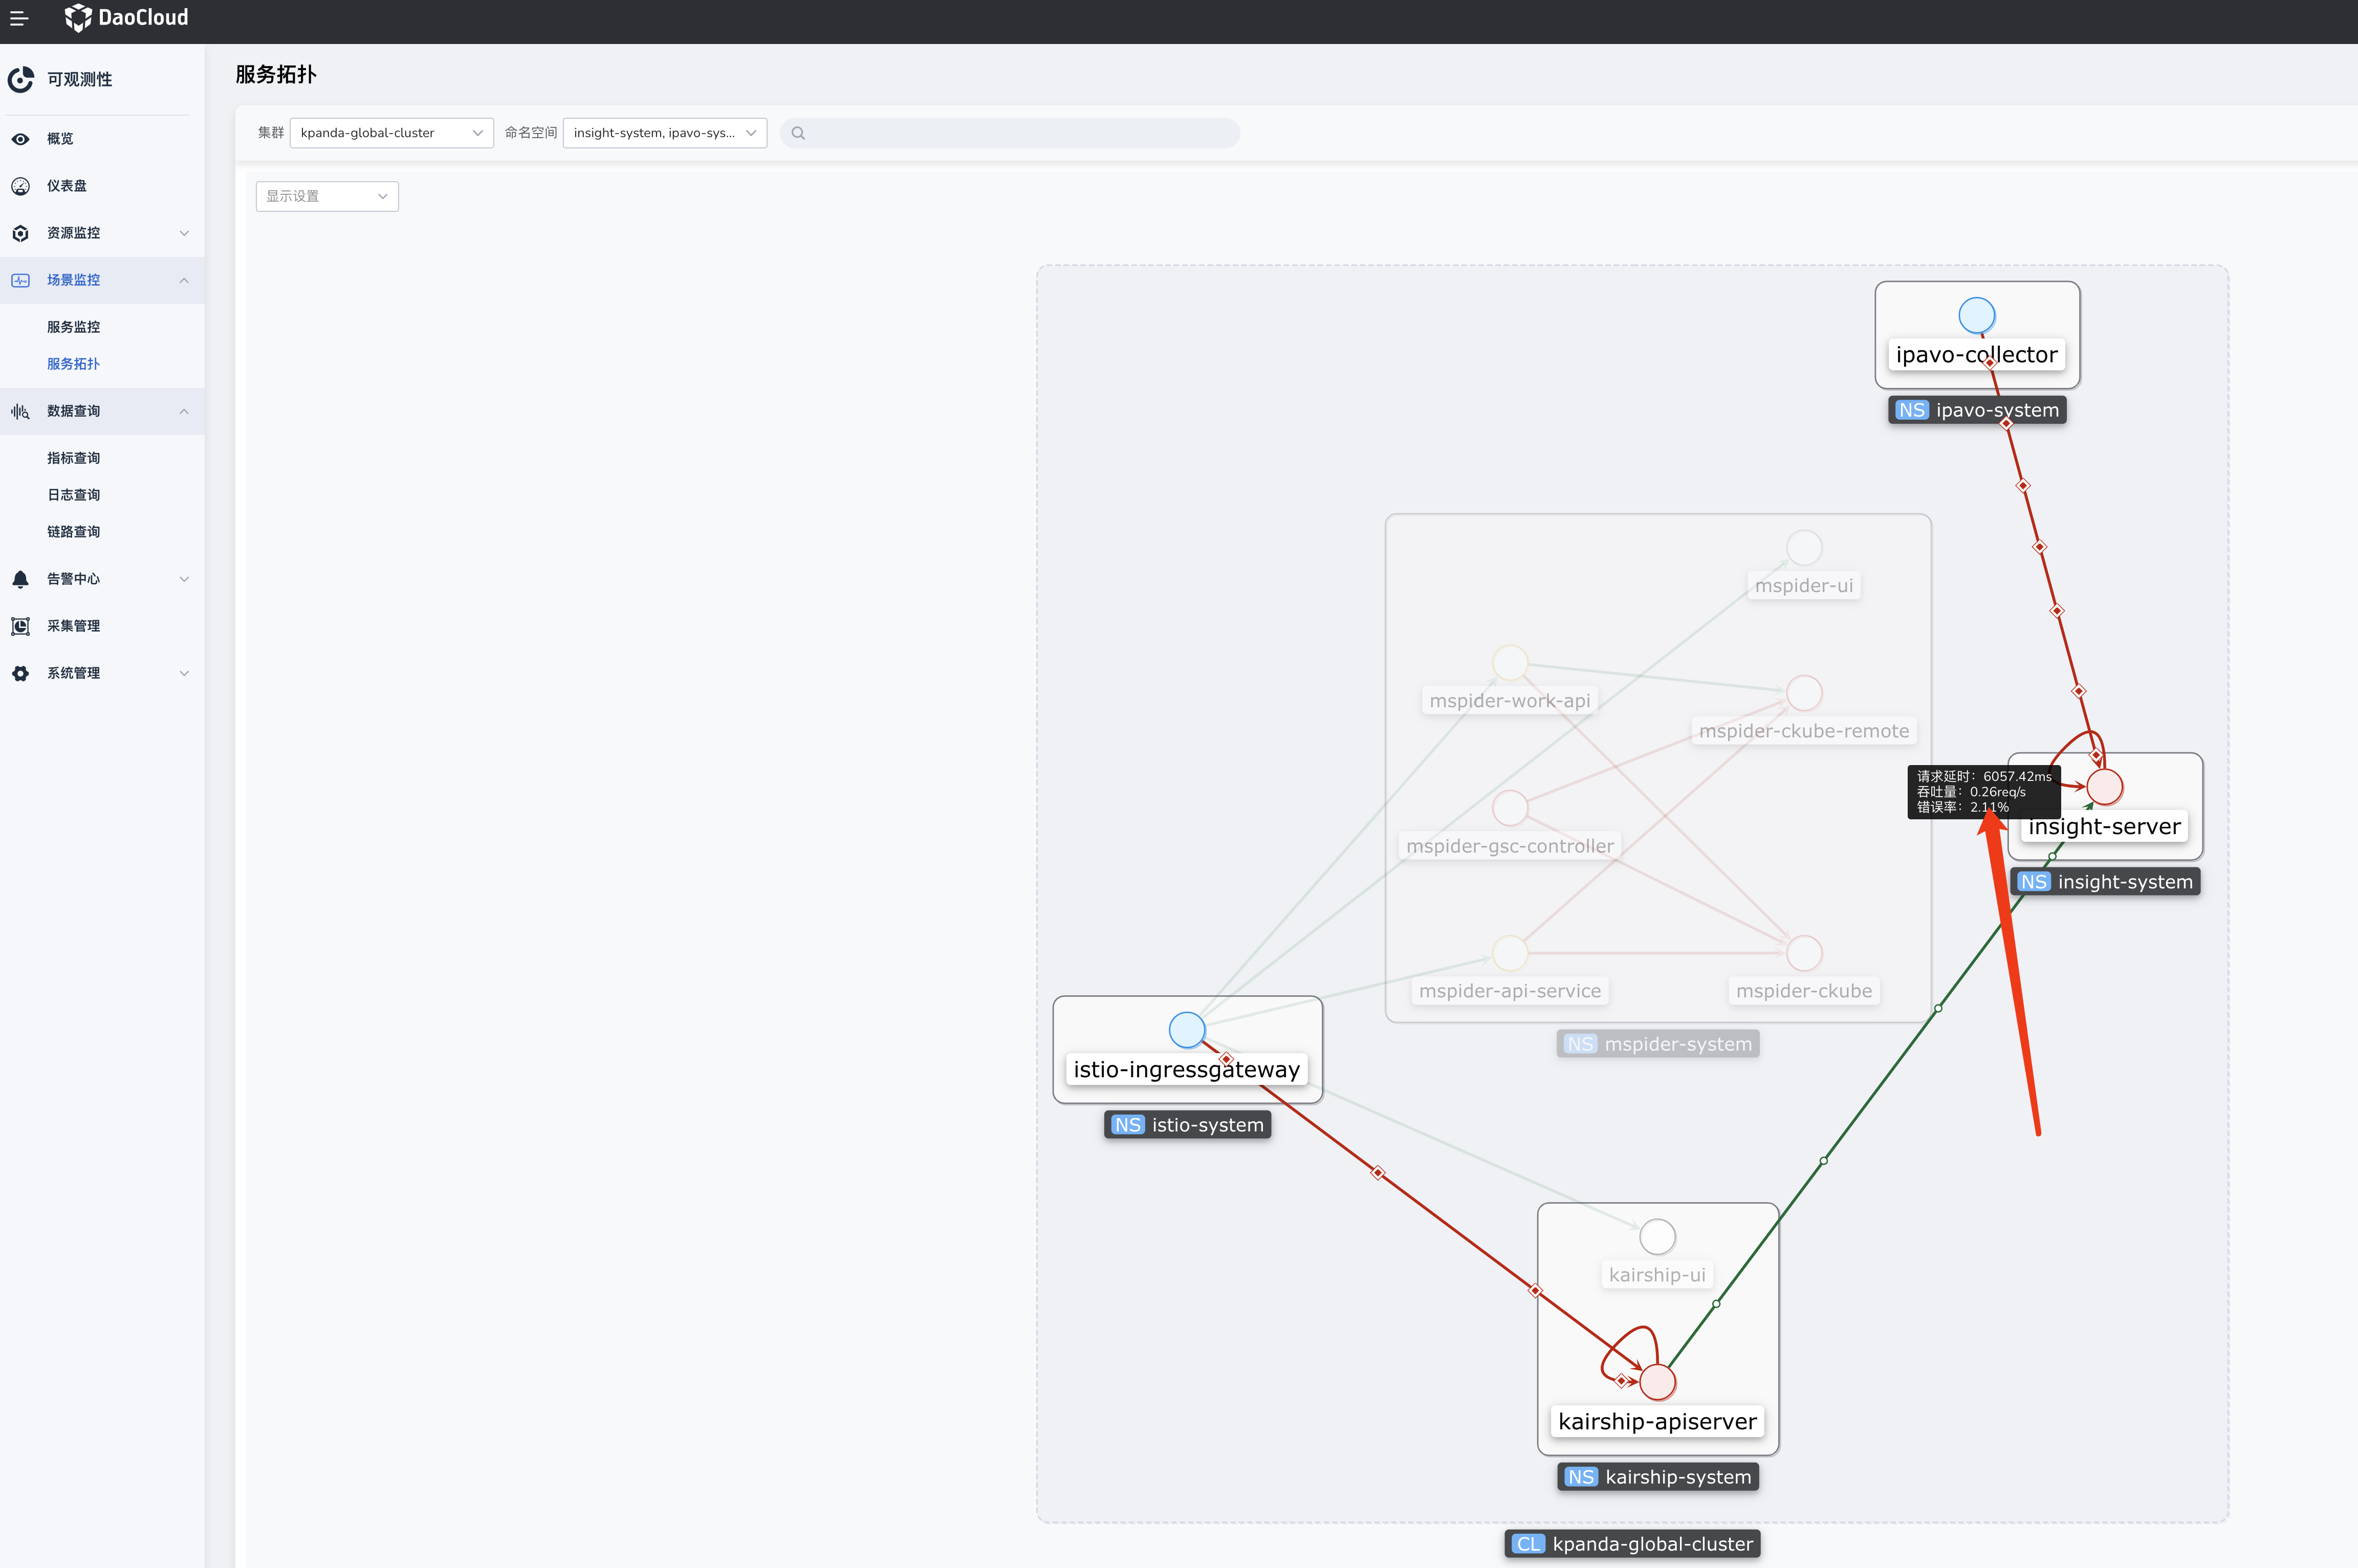The width and height of the screenshot is (2358, 1568).
Task: Click the gear icon beside 系统管理
Action: (20, 673)
